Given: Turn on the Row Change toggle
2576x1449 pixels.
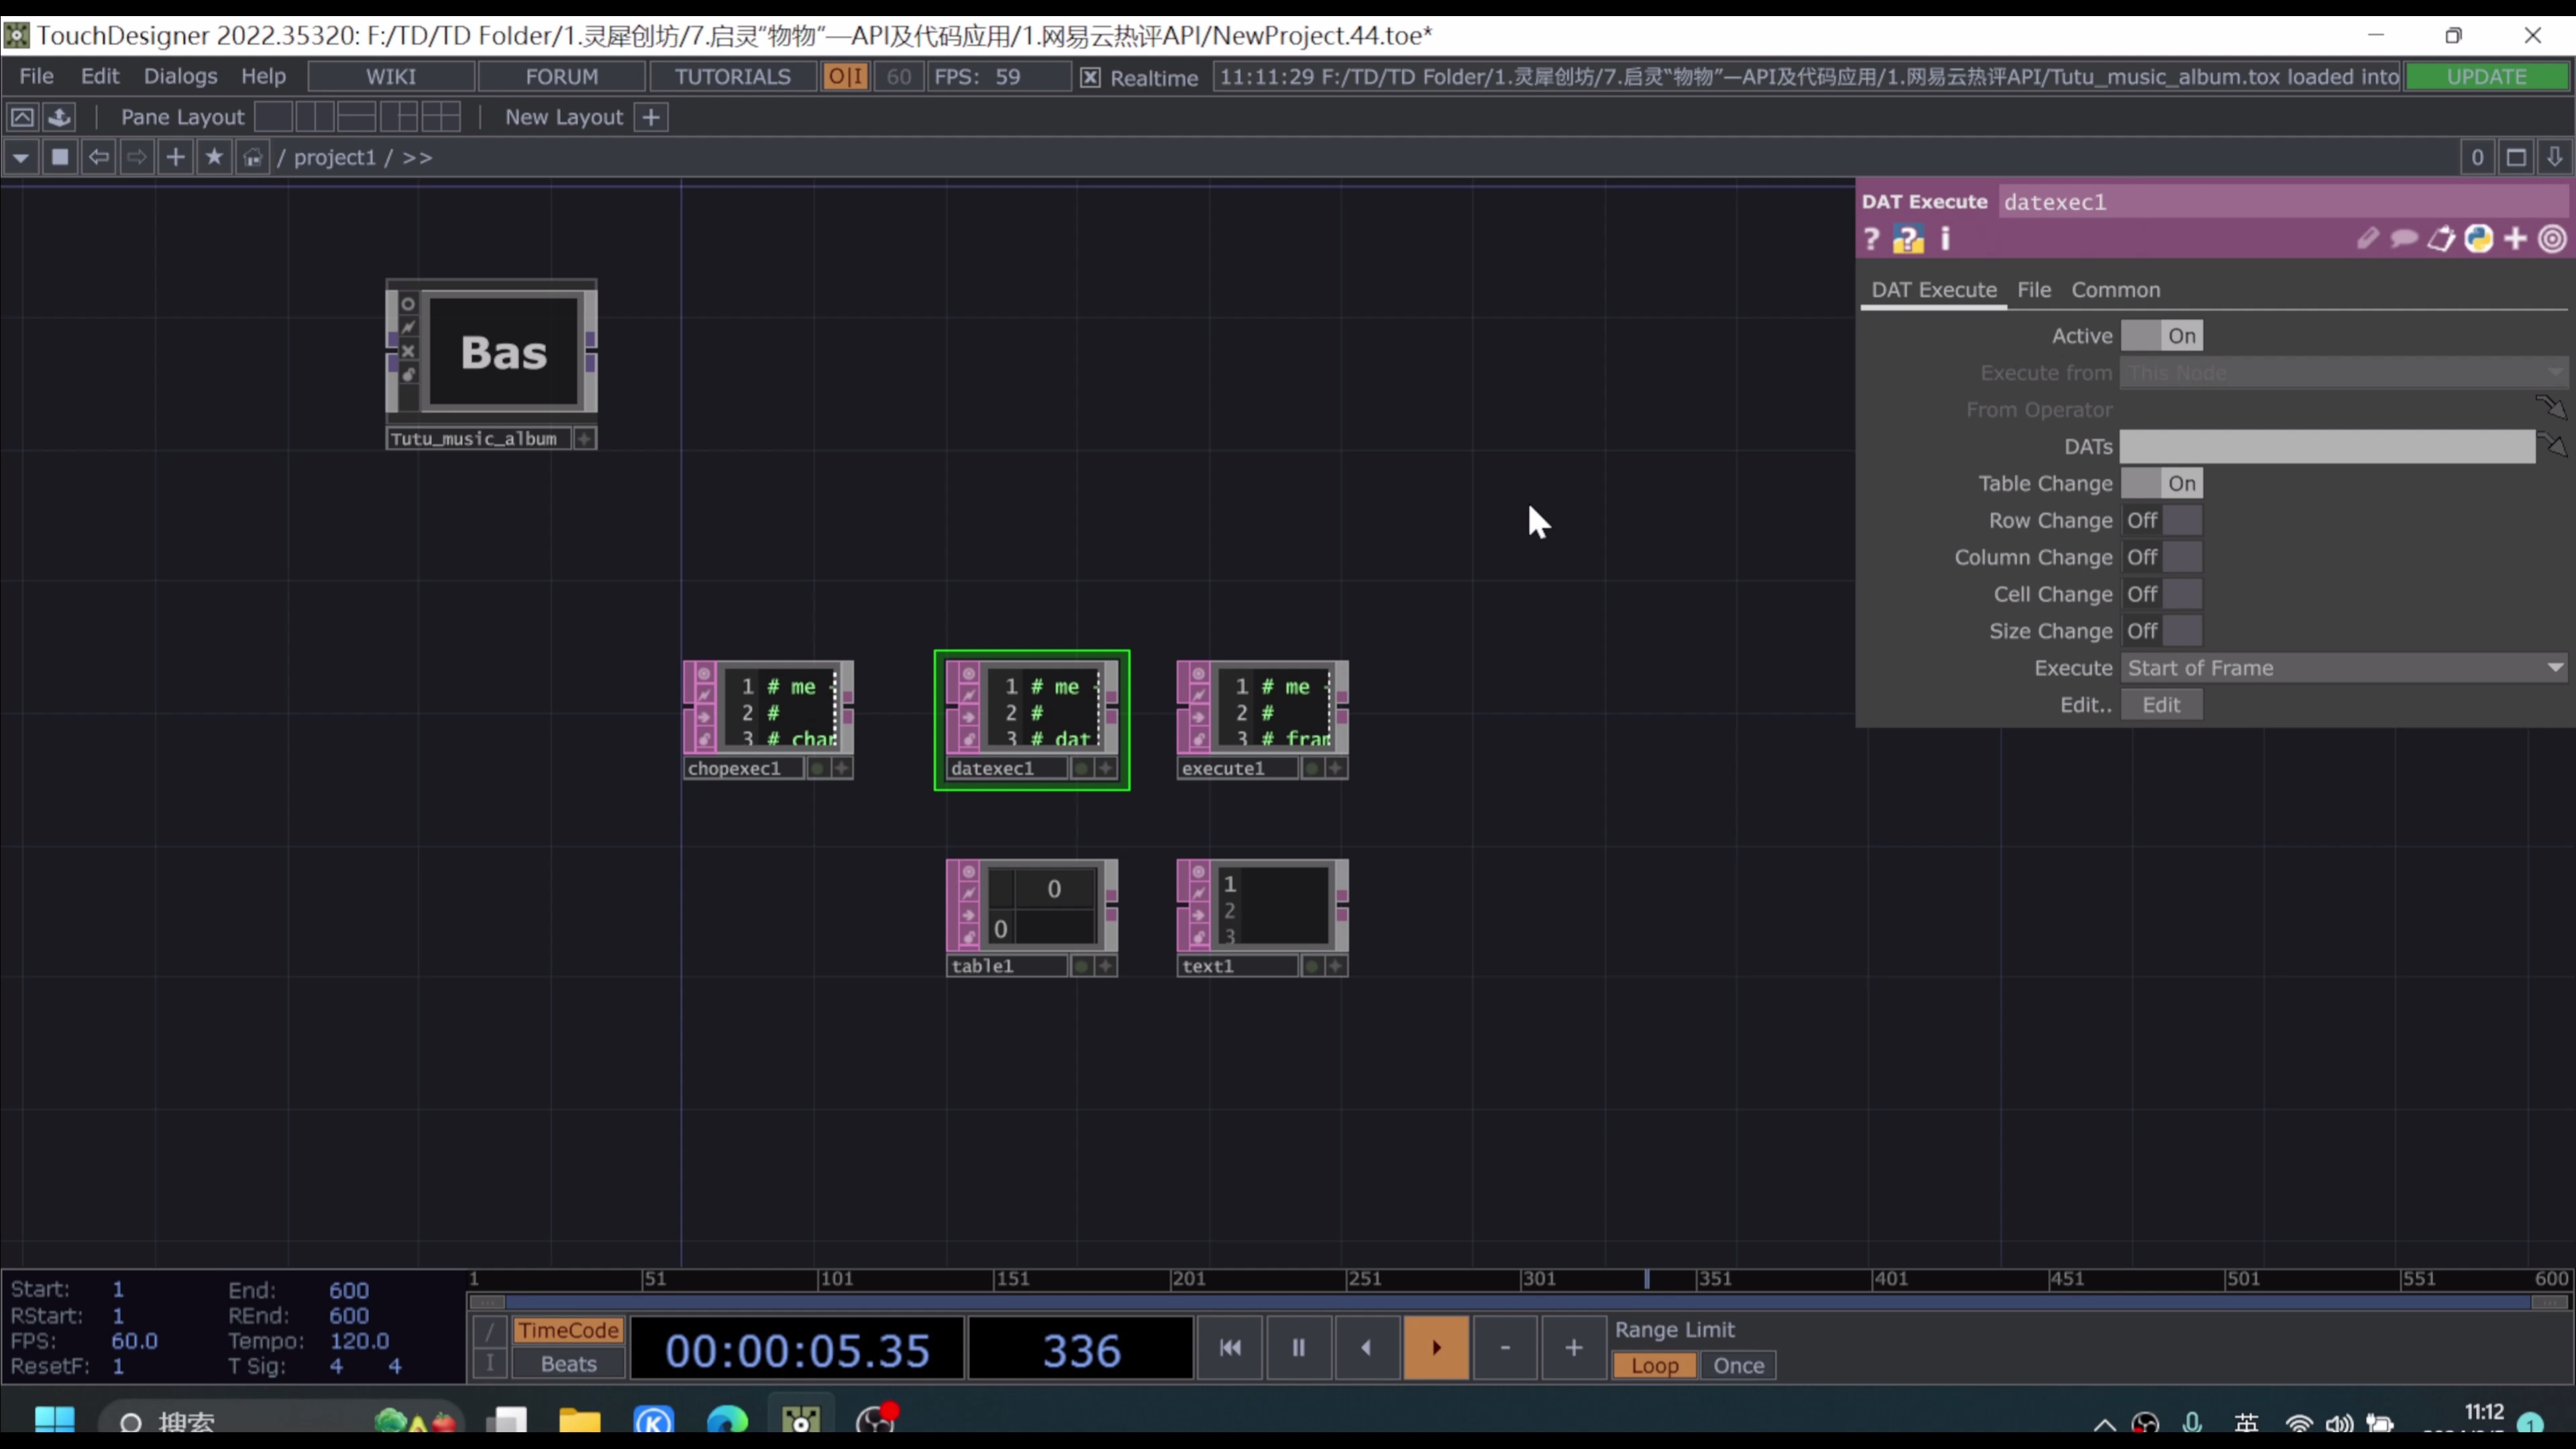Looking at the screenshot, I should tap(2161, 520).
